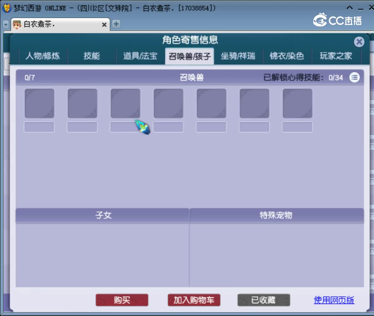Click the red 购买 button
This screenshot has height=316, width=374.
122,300
